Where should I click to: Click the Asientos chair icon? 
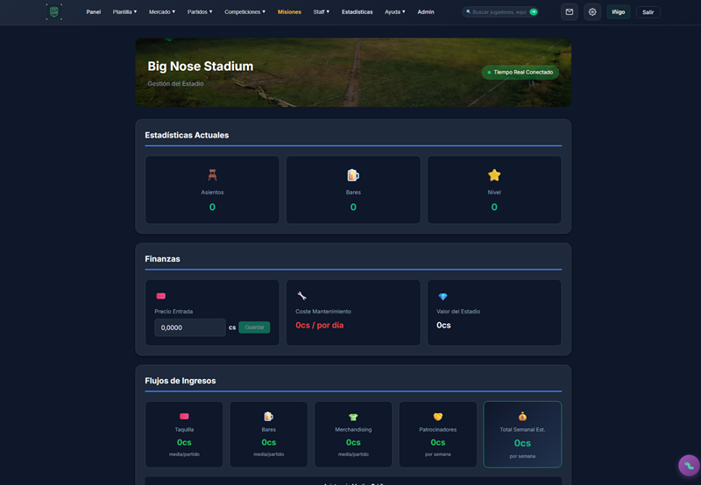point(212,175)
